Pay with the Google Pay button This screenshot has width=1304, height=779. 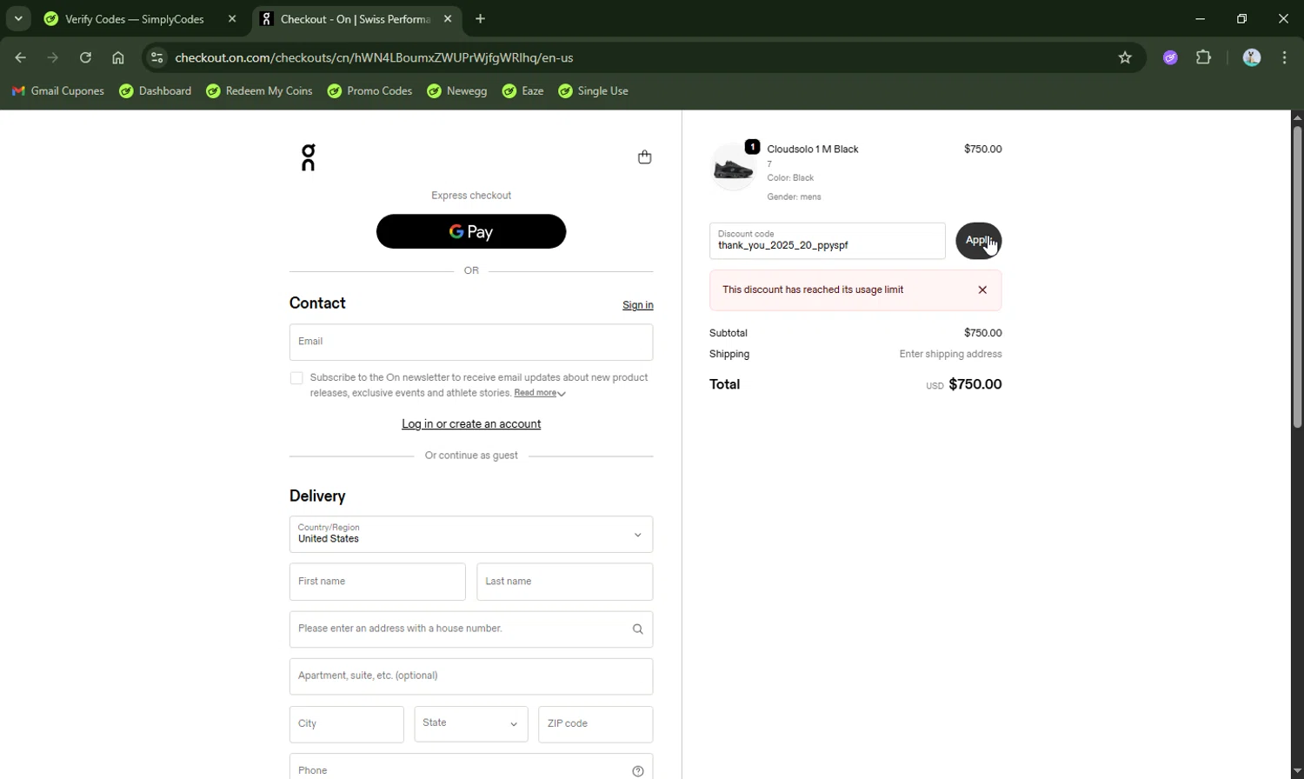click(470, 232)
